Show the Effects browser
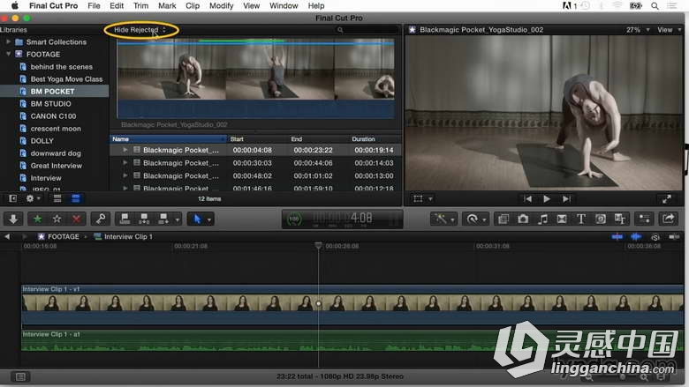 tap(503, 219)
